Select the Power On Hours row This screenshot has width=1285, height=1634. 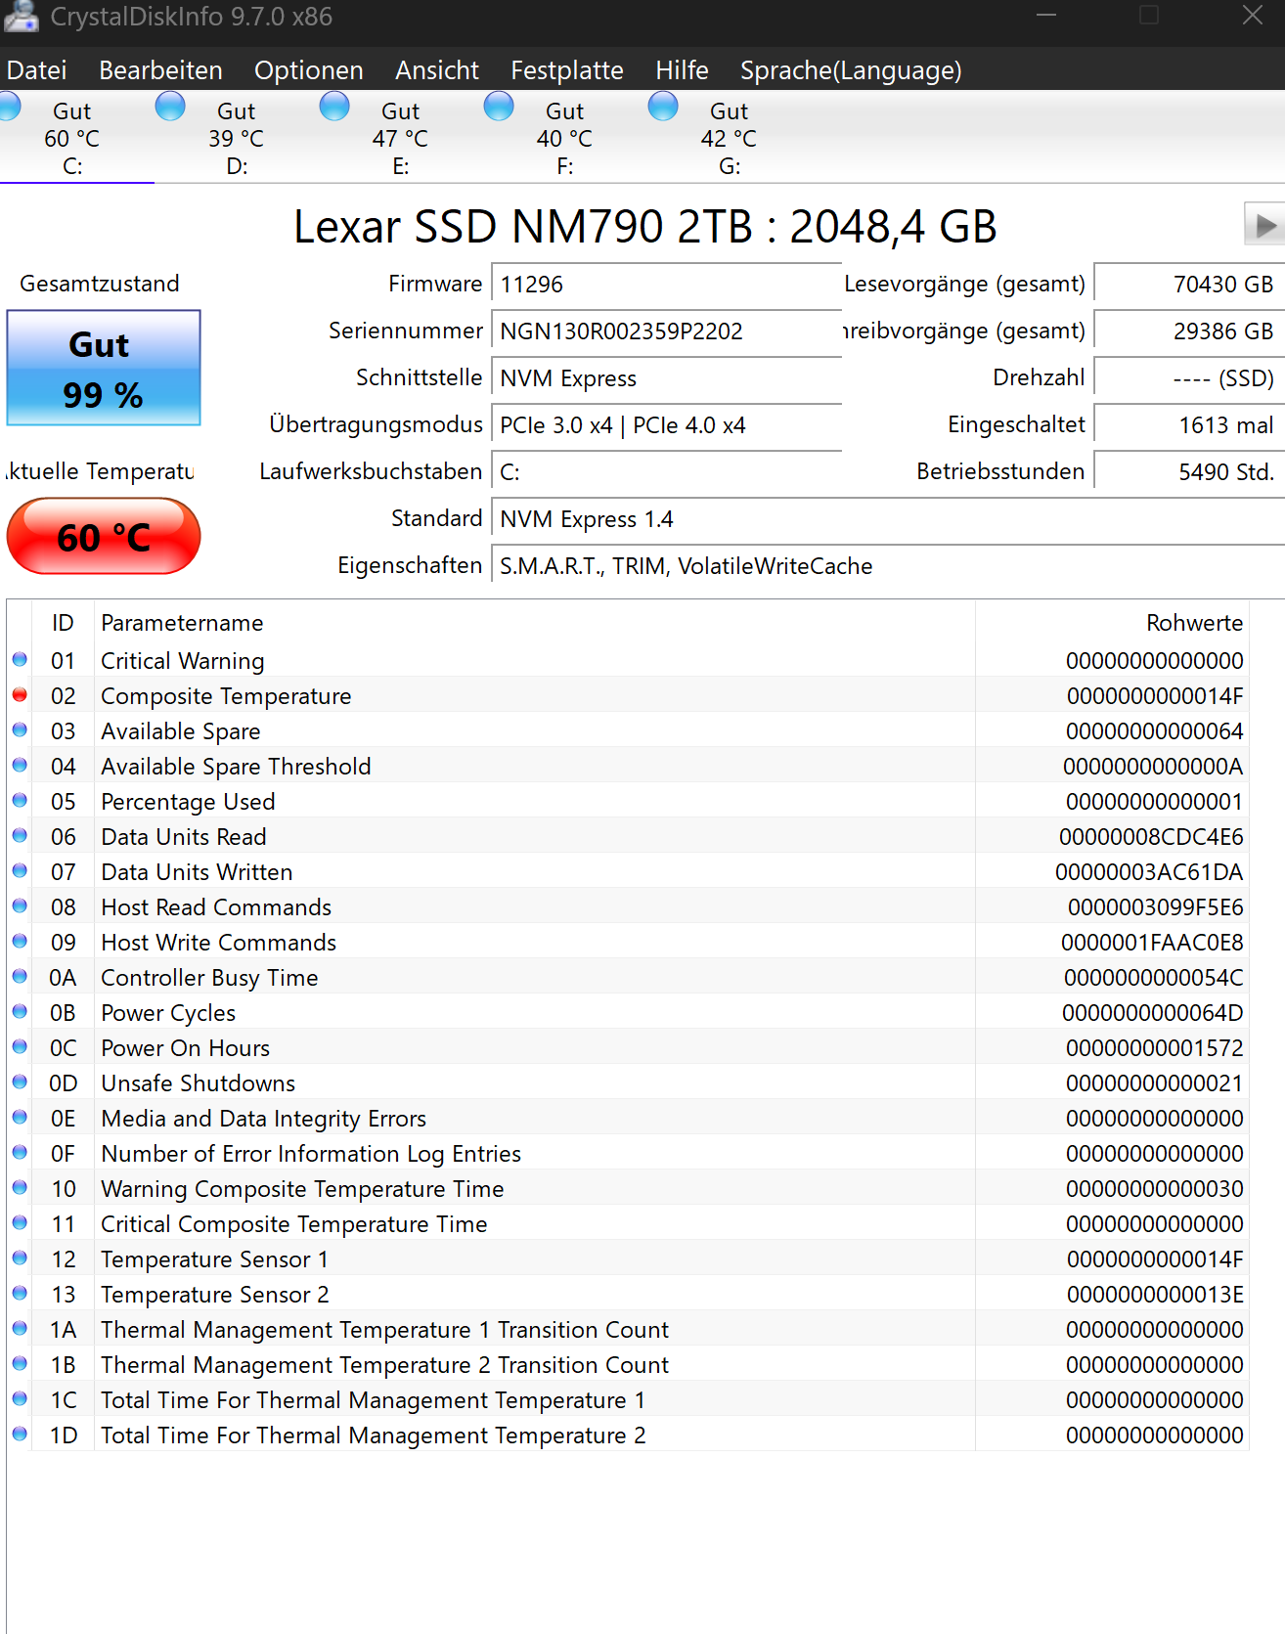(x=628, y=1047)
